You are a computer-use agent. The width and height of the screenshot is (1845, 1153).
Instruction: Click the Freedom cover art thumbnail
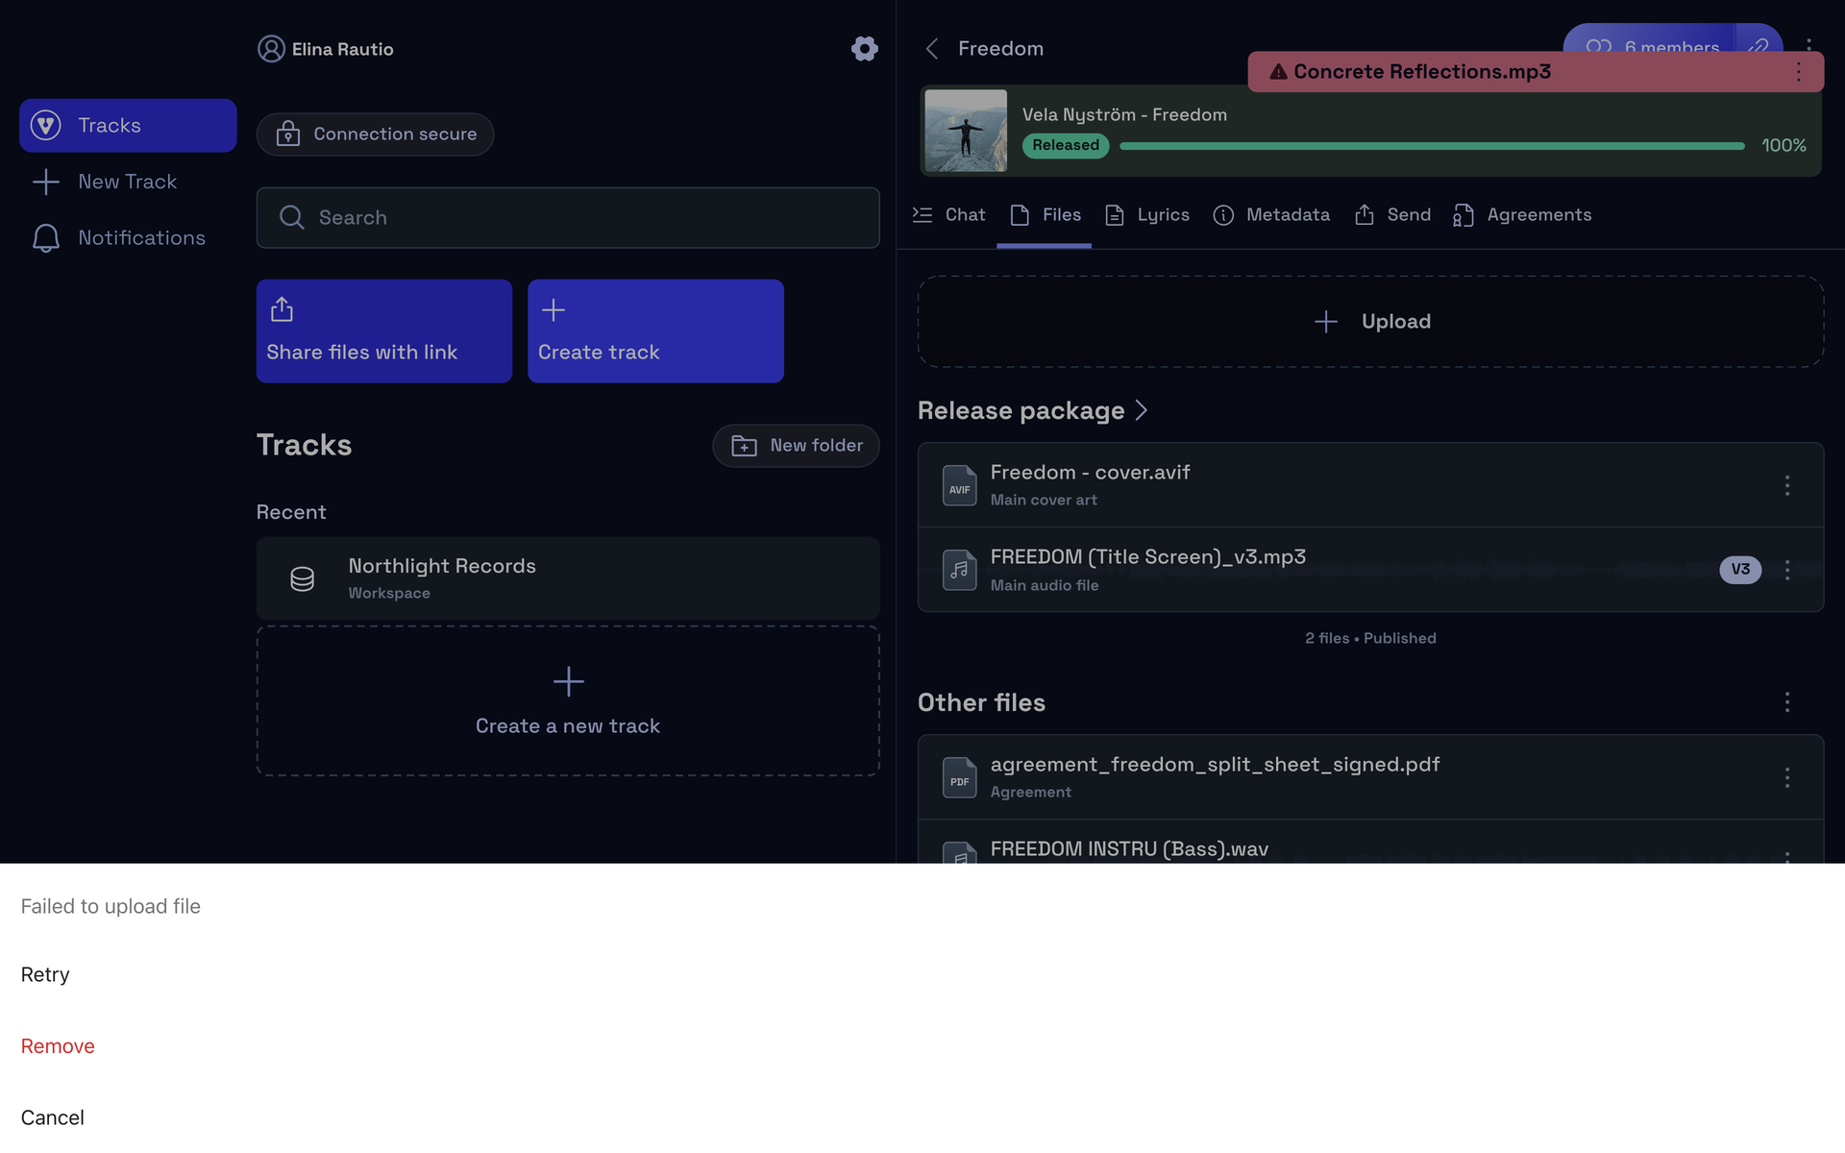[x=966, y=131]
